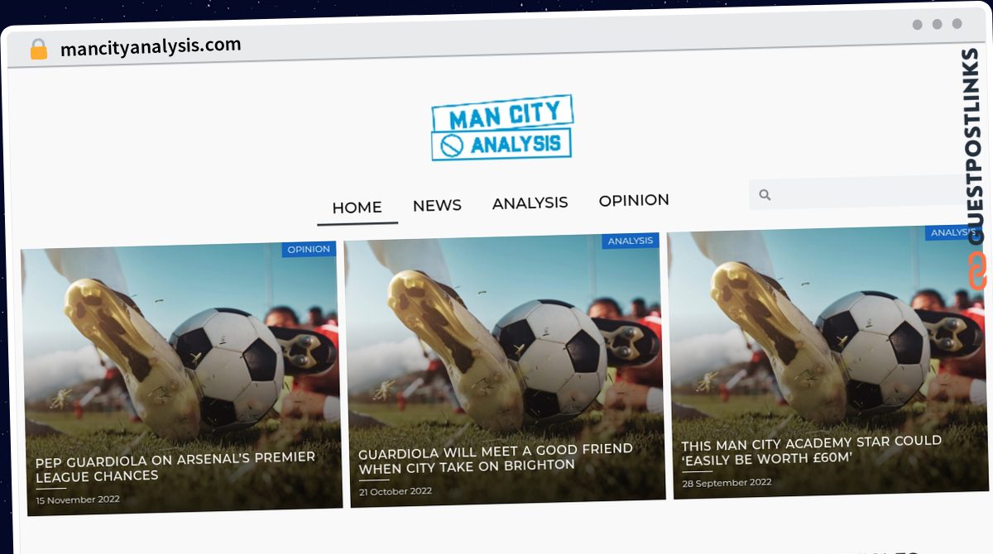
Task: Click the Opinion tag on the first article
Action: [x=309, y=249]
